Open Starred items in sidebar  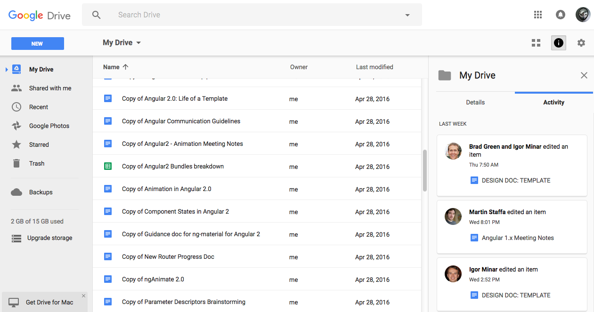[39, 144]
